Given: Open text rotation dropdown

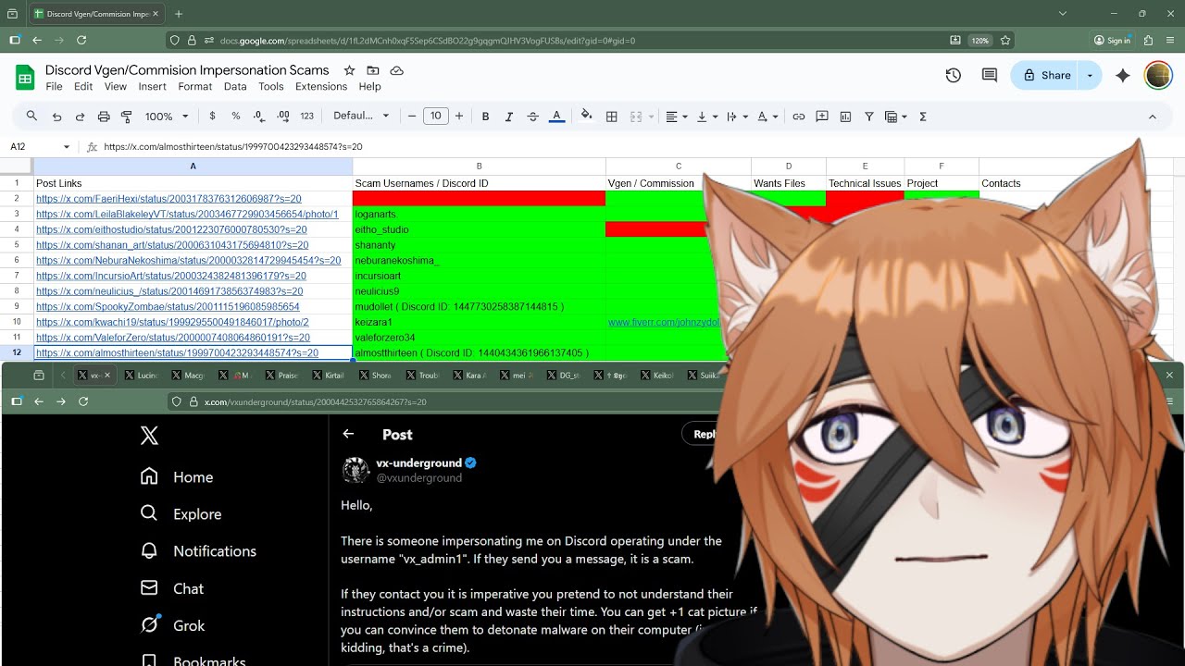Looking at the screenshot, I should click(767, 117).
